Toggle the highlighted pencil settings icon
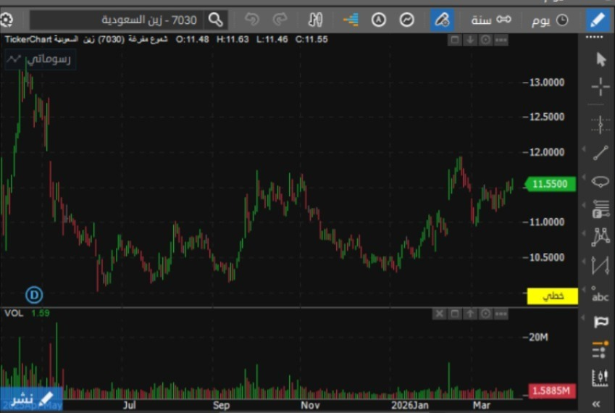 tap(442, 20)
